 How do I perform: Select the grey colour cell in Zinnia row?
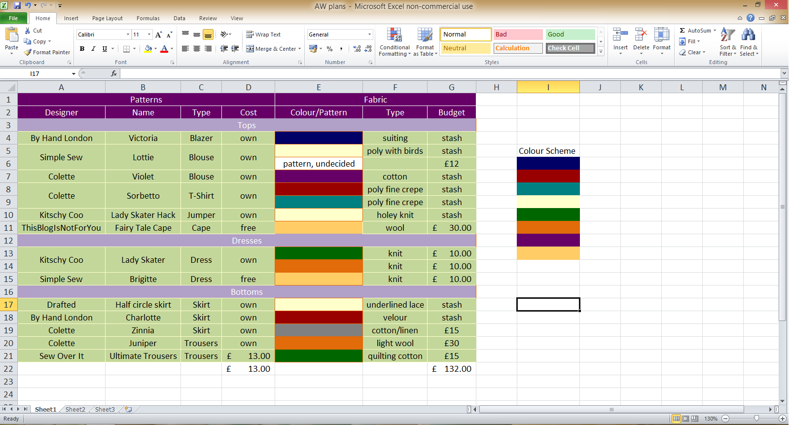point(319,330)
